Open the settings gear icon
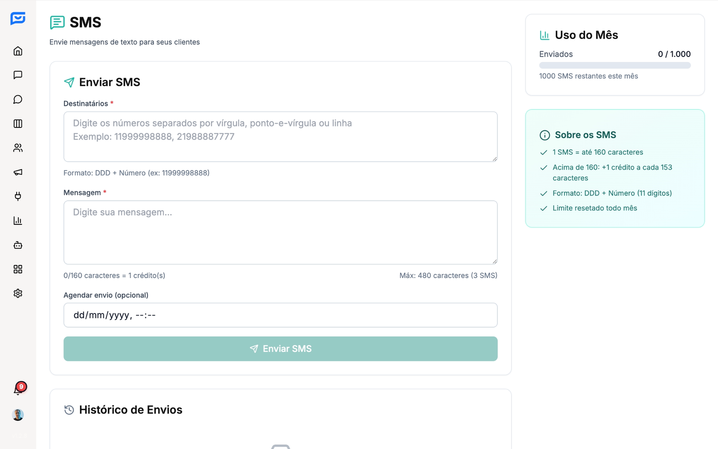718x449 pixels. (18, 293)
